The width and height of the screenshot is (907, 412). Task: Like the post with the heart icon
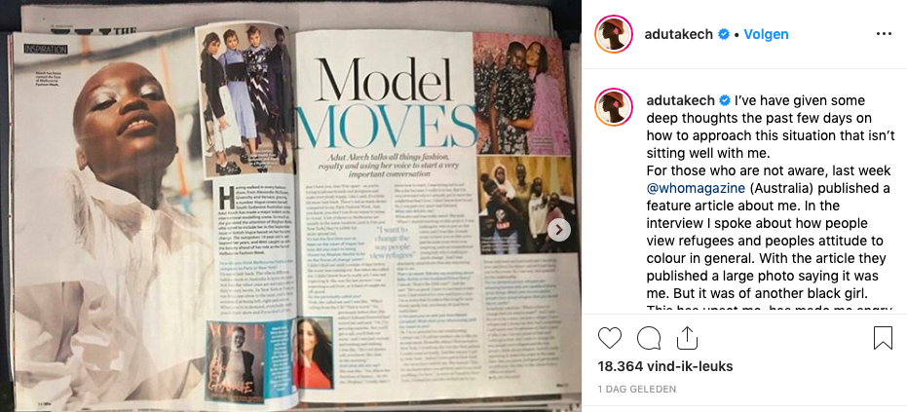point(609,338)
